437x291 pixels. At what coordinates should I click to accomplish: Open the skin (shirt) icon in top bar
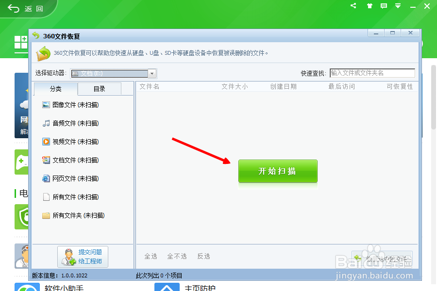[370, 6]
